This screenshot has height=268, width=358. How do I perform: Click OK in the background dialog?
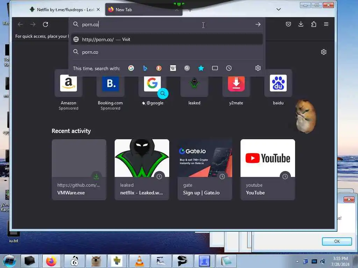(x=337, y=241)
